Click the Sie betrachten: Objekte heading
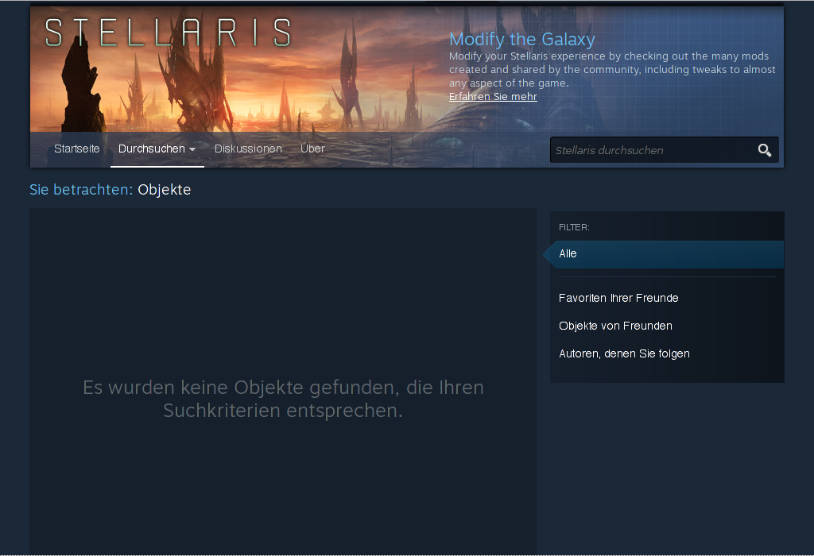 (110, 190)
